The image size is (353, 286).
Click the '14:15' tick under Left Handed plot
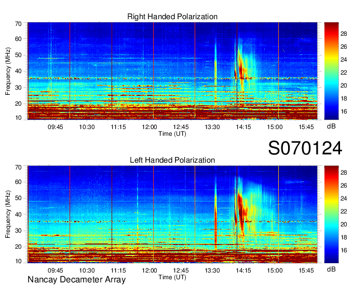[243, 270]
